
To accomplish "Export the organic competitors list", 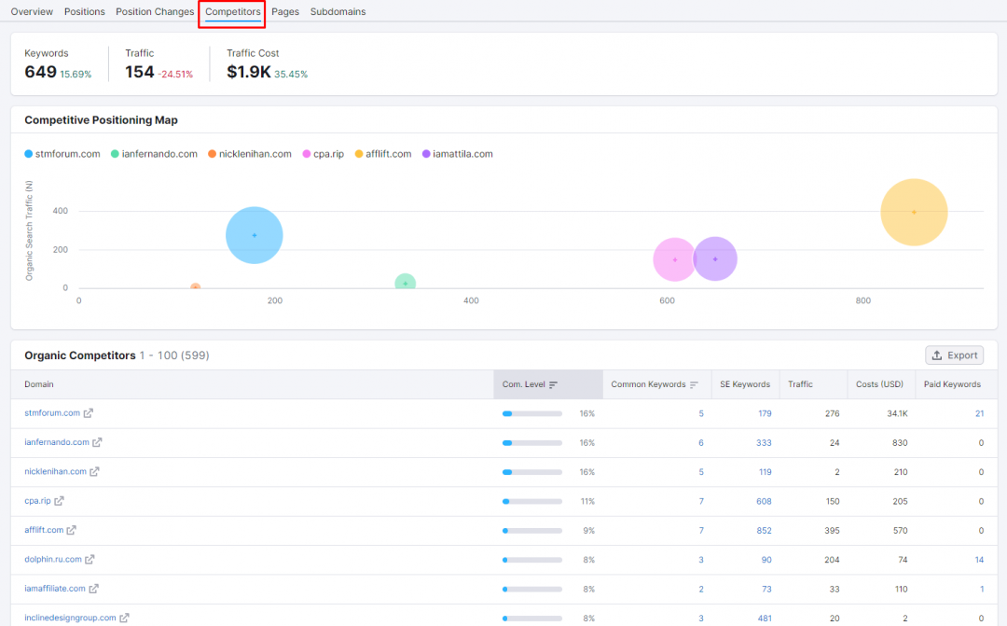I will point(954,355).
